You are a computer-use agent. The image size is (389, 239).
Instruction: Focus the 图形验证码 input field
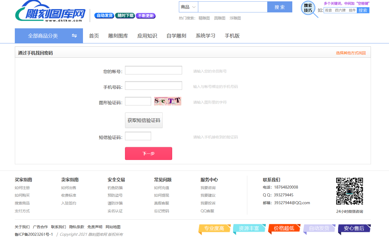click(138, 101)
